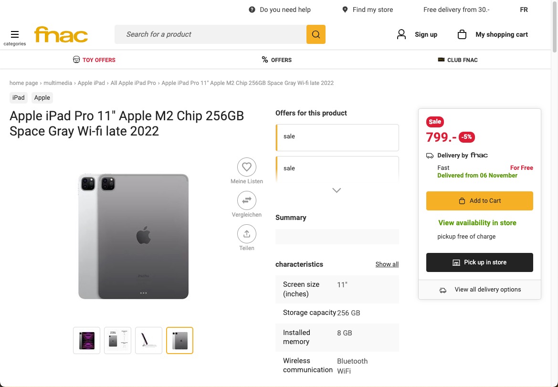Expand more offers with the chevron

pyautogui.click(x=337, y=190)
